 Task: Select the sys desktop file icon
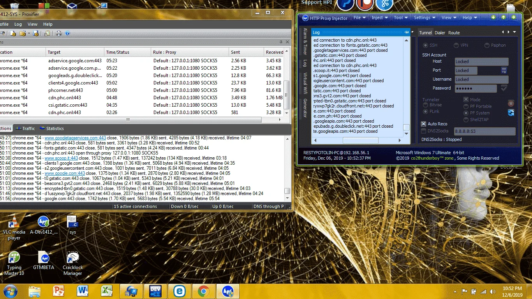pyautogui.click(x=73, y=225)
